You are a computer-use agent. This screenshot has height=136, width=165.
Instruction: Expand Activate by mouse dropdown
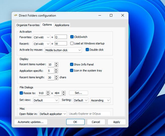pos(63,50)
